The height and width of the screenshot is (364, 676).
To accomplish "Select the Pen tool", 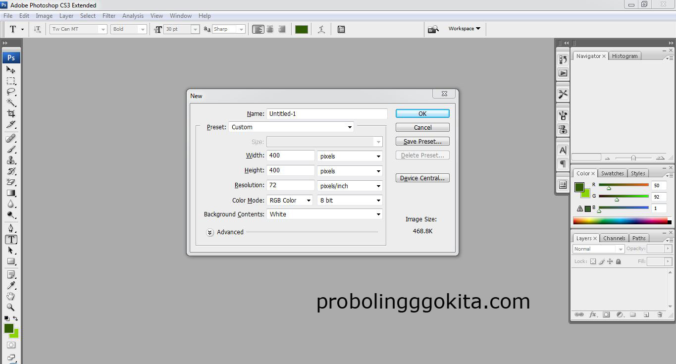I will [11, 228].
